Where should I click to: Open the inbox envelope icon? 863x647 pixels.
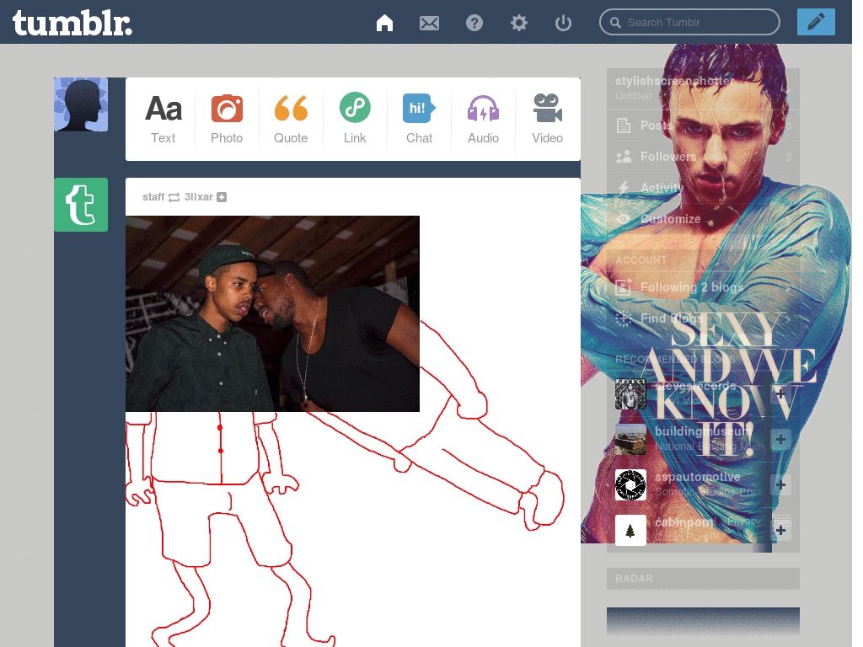(x=429, y=23)
